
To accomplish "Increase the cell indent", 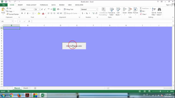I will pyautogui.click(x=61, y=13).
